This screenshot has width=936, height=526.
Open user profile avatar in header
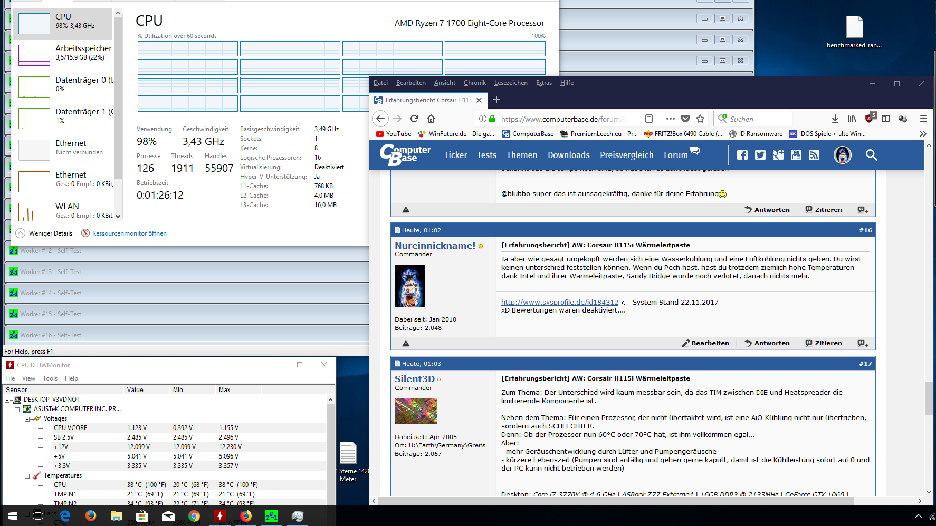click(843, 155)
